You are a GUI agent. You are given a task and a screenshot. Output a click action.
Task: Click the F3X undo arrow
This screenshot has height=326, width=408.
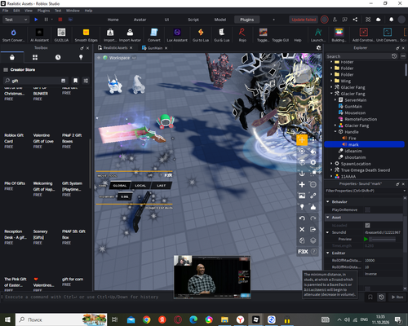302,218
